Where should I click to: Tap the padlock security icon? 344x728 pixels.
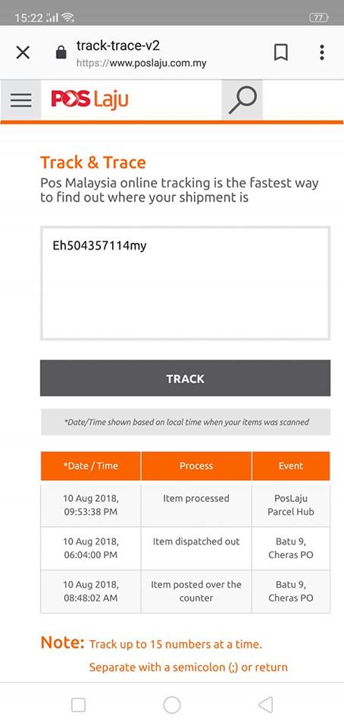(61, 52)
